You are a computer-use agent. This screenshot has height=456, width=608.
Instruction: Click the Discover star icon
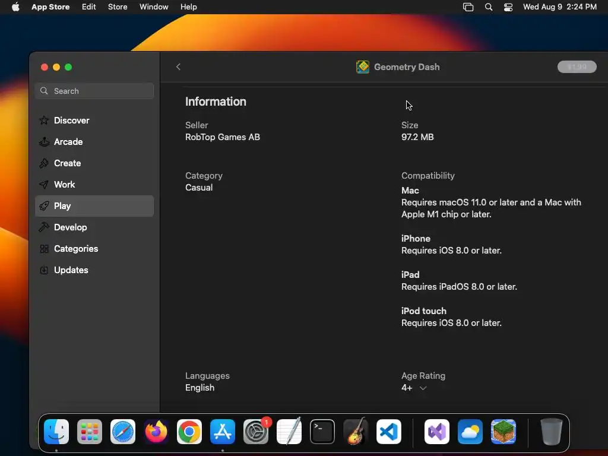point(44,120)
